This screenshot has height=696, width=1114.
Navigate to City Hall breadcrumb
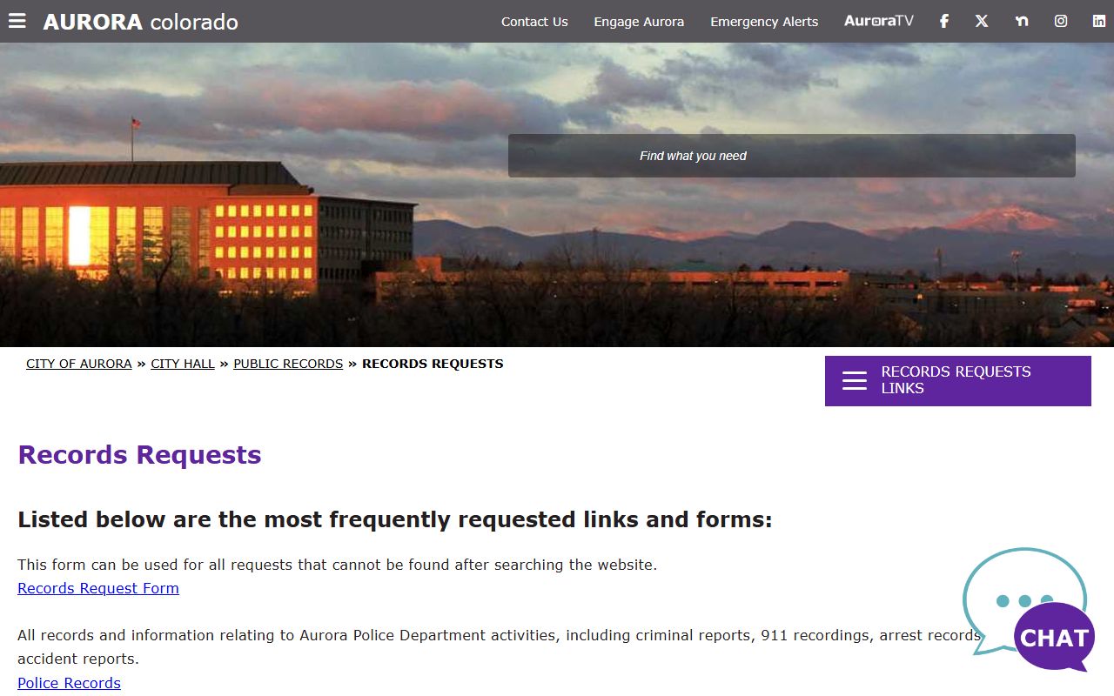point(183,364)
